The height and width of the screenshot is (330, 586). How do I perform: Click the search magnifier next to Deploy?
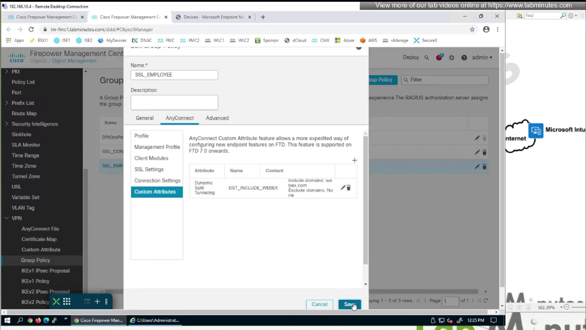(x=427, y=58)
